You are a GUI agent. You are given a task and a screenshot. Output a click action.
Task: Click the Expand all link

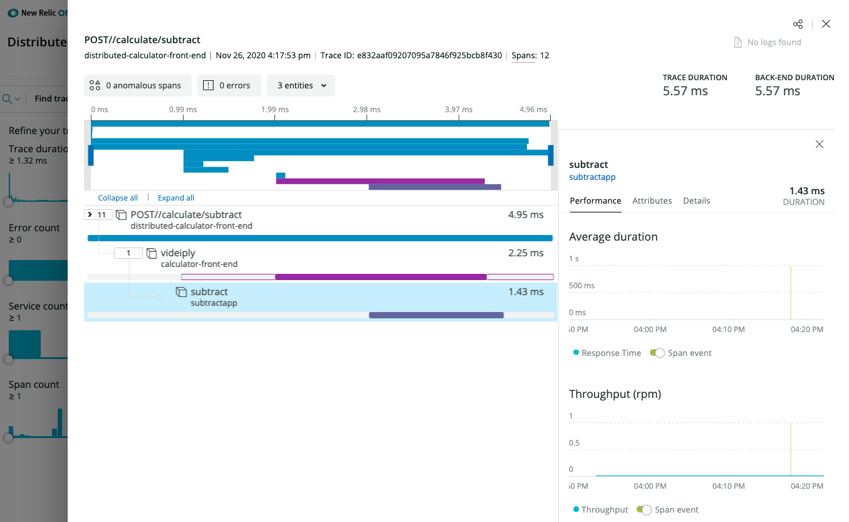(175, 197)
